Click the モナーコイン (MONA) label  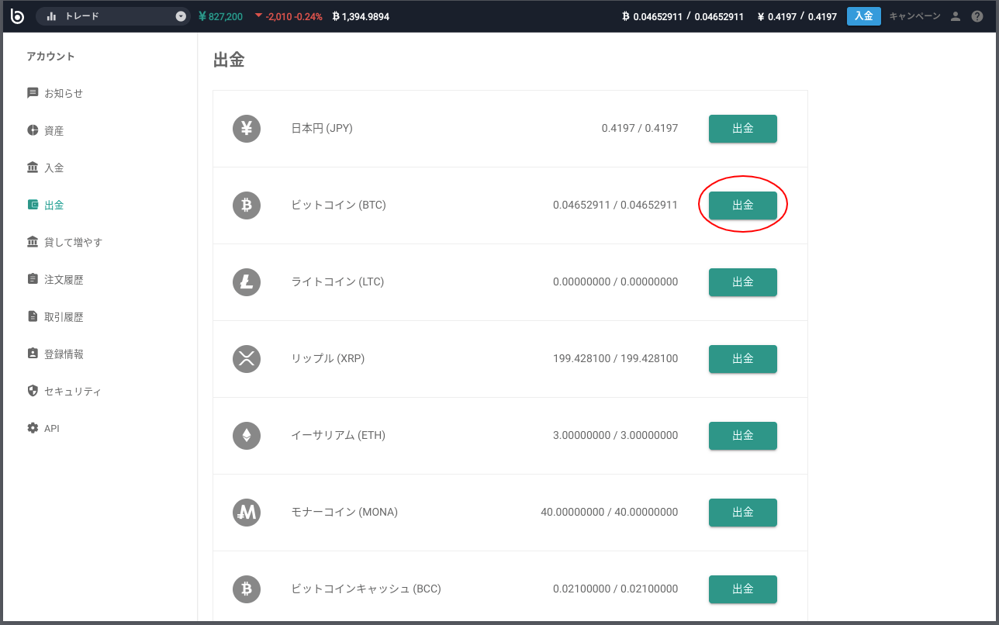[x=344, y=513]
